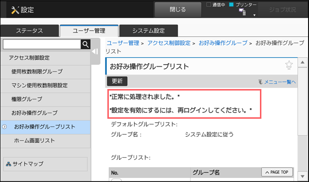Switch to the システム設定 tab
This screenshot has width=309, height=182.
coord(149,31)
